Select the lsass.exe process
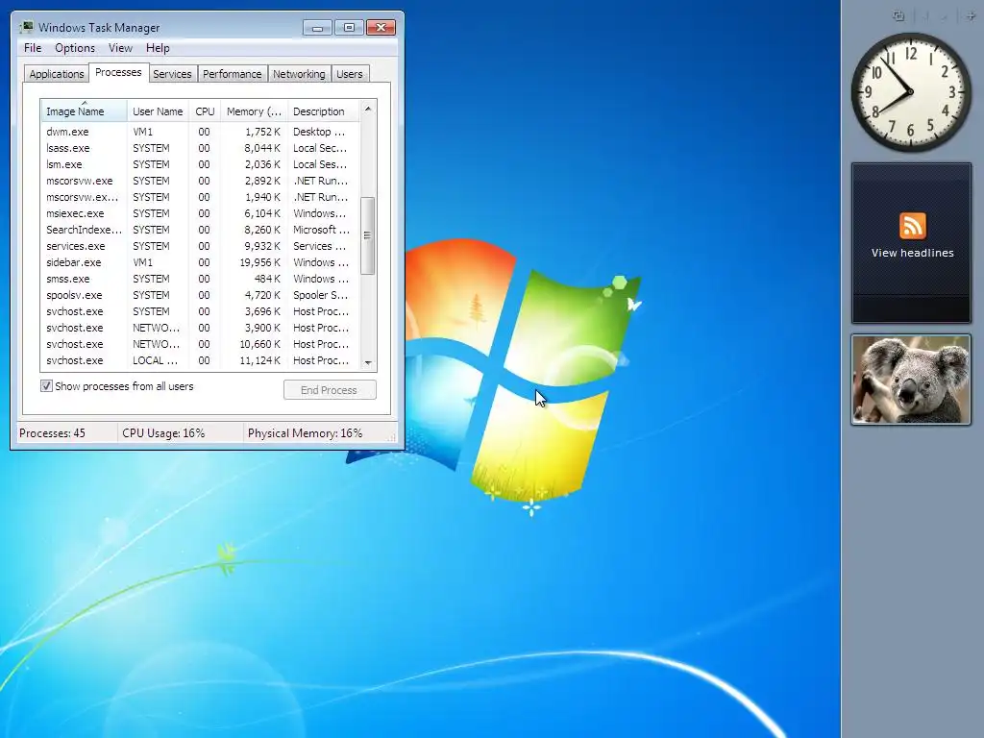Screen dimensions: 984x738 click(201, 148)
